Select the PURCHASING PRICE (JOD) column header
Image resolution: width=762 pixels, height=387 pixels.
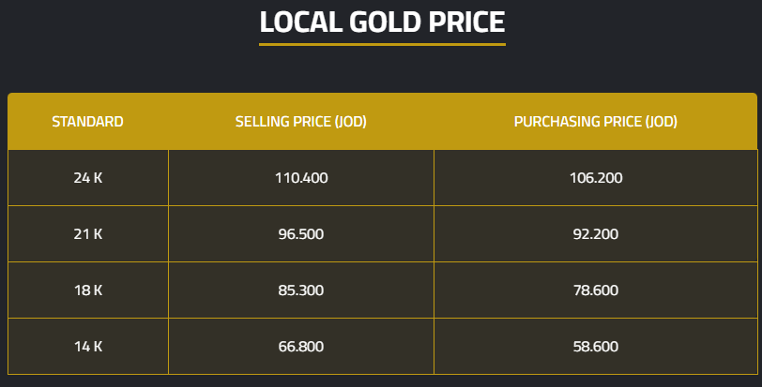tap(595, 122)
